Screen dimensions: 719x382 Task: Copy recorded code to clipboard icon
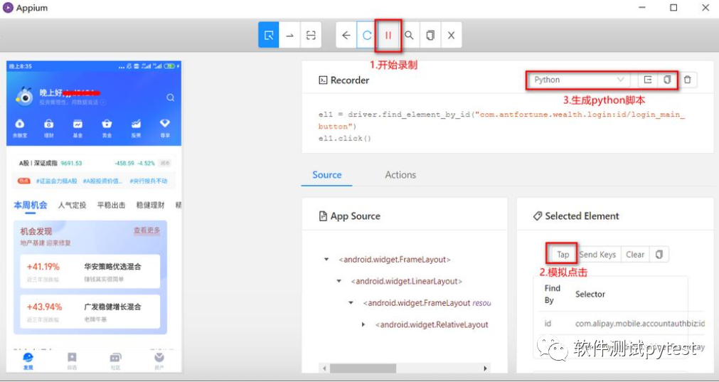pos(667,80)
